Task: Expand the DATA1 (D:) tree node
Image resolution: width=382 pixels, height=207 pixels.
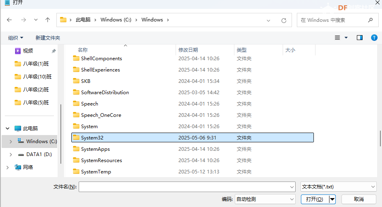Action: (x=11, y=154)
